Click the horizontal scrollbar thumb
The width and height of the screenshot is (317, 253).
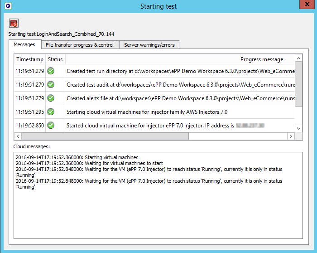coord(136,136)
